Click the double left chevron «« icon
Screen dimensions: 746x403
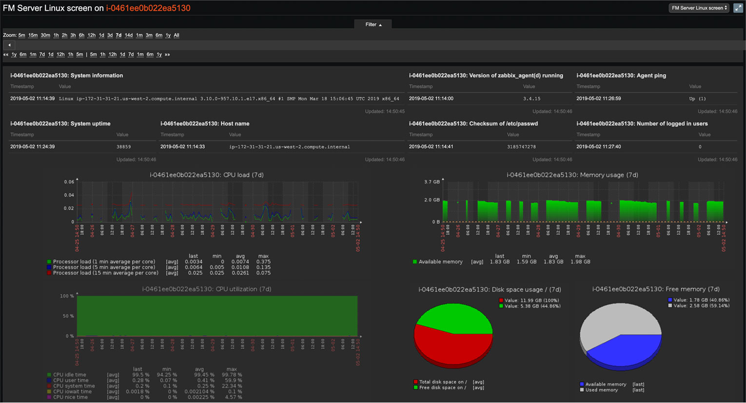[6, 55]
